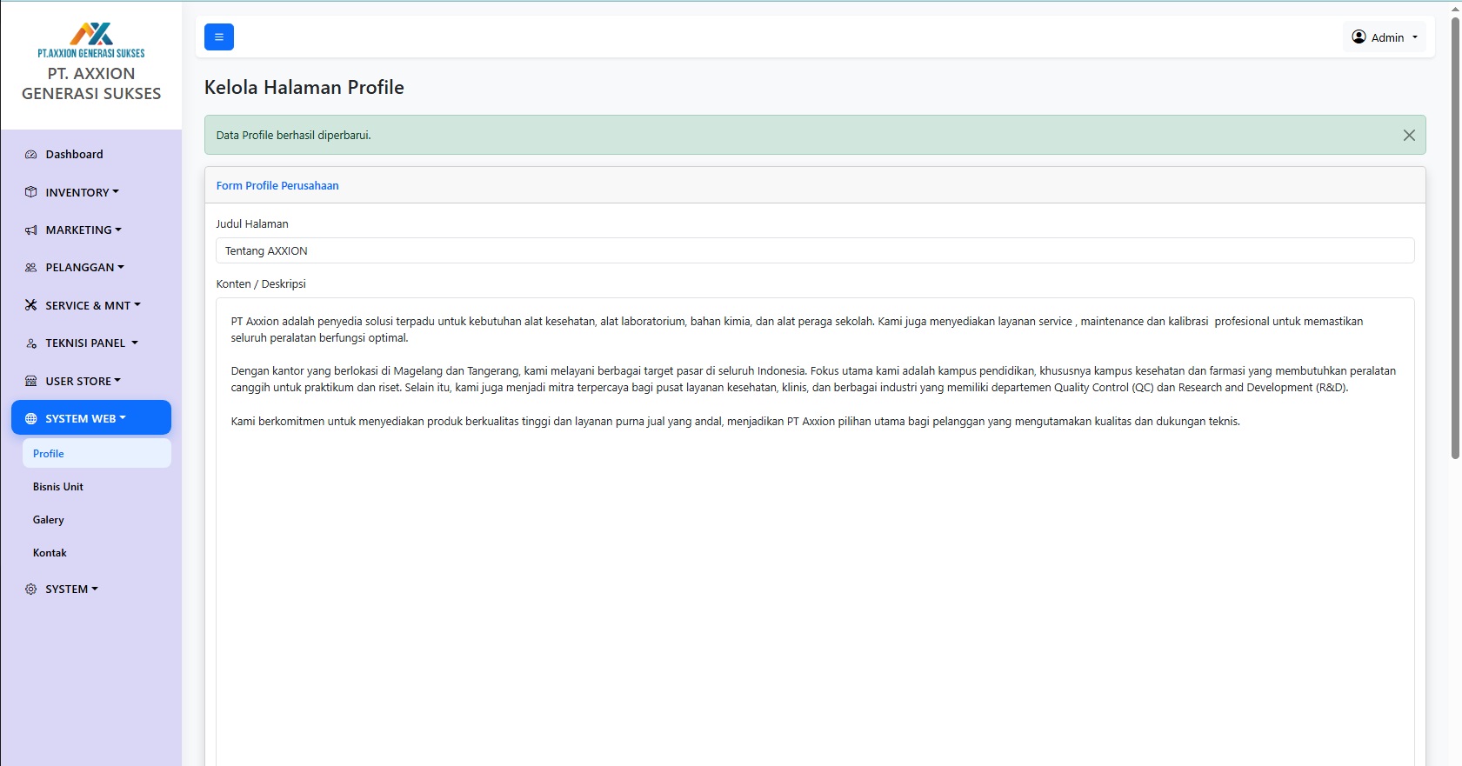Click the SYSTEM gear icon
1462x766 pixels.
[31, 589]
